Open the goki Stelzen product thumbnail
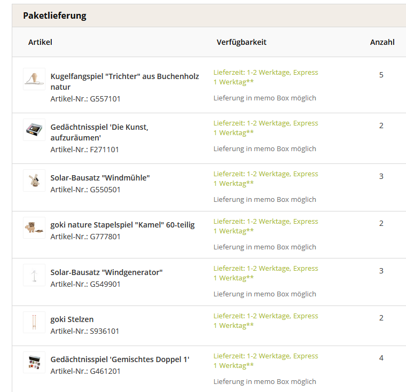The image size is (406, 392). (x=34, y=323)
